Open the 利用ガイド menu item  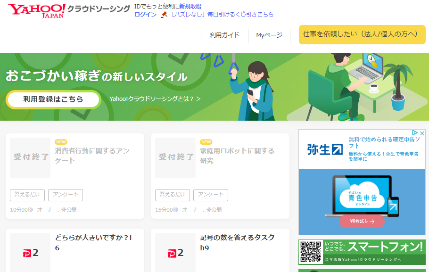(224, 35)
